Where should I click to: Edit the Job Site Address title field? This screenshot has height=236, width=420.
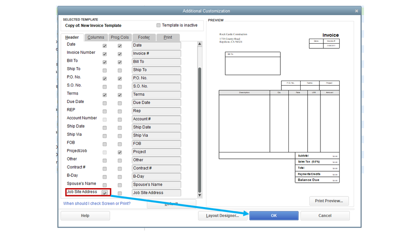(x=156, y=193)
